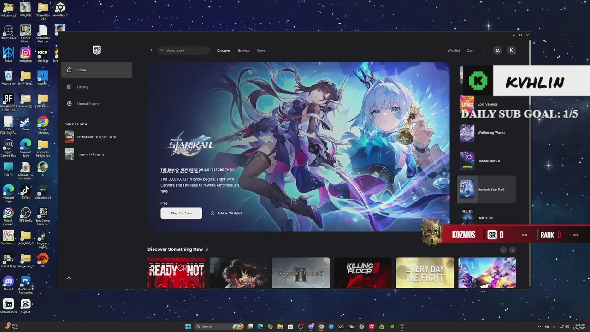The image size is (590, 332).
Task: Open Epic Games Launcher desktop shortcut
Action: (x=43, y=216)
